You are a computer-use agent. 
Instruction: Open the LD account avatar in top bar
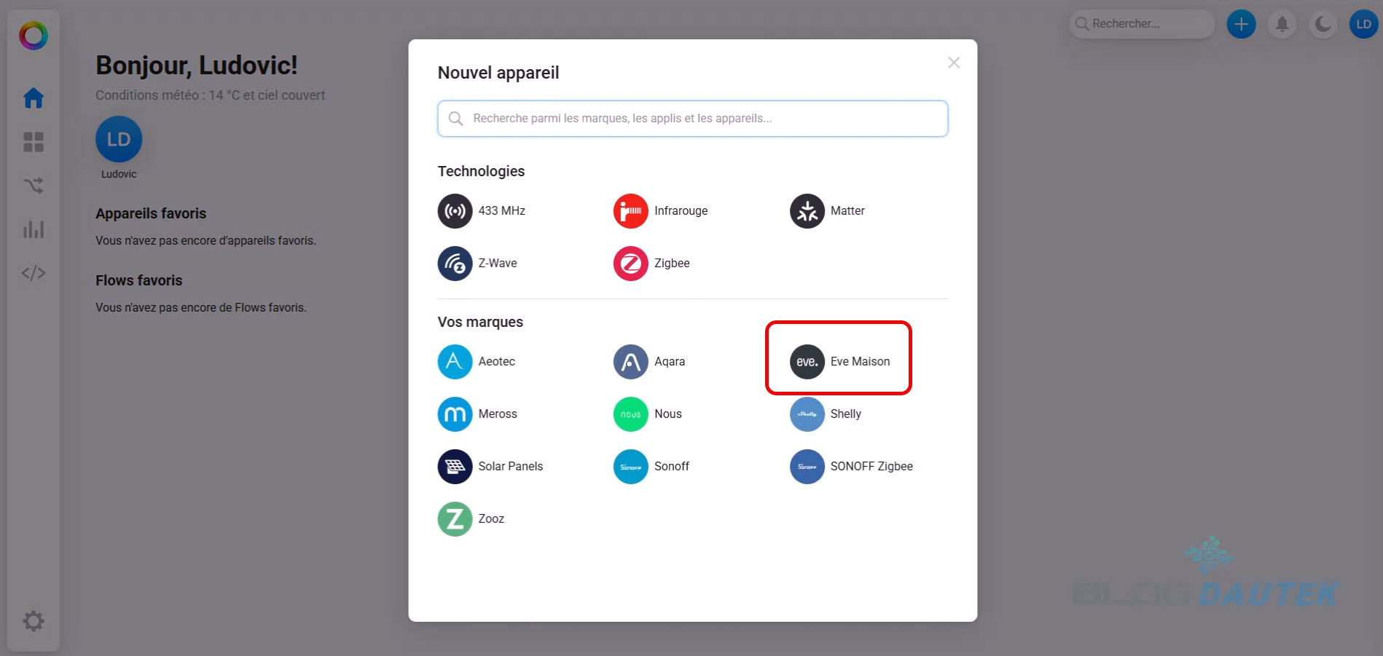click(1364, 24)
